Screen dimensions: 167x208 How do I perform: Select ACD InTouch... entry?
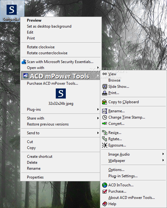coord(121,185)
